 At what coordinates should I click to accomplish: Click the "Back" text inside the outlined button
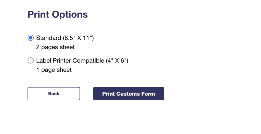pos(54,94)
